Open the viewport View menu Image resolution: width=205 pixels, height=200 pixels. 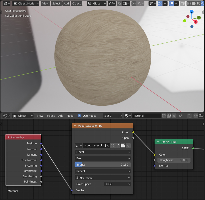tap(45, 3)
